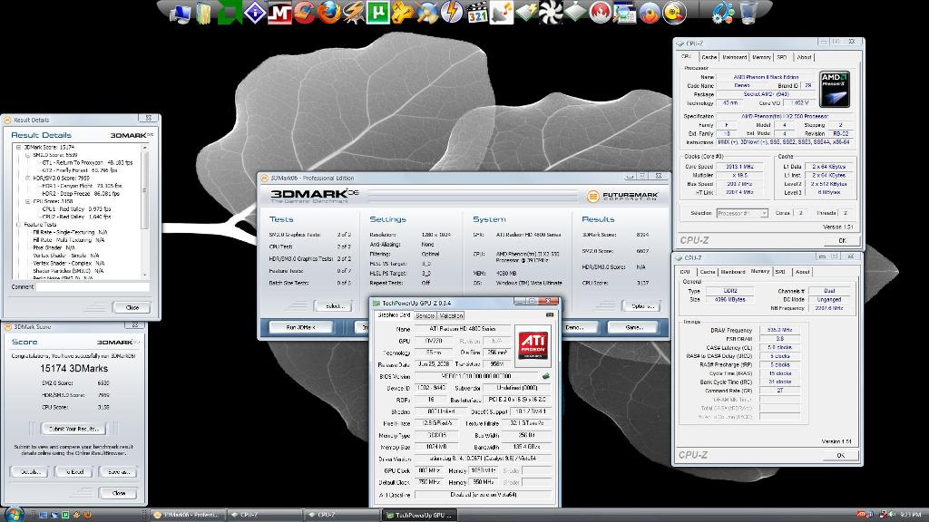
Task: Select GT1 - Return To Proxycon row
Action: (87, 162)
